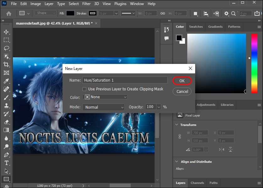Image resolution: width=263 pixels, height=188 pixels.
Task: Select the Horizontal Type tool
Action: (x=6, y=163)
